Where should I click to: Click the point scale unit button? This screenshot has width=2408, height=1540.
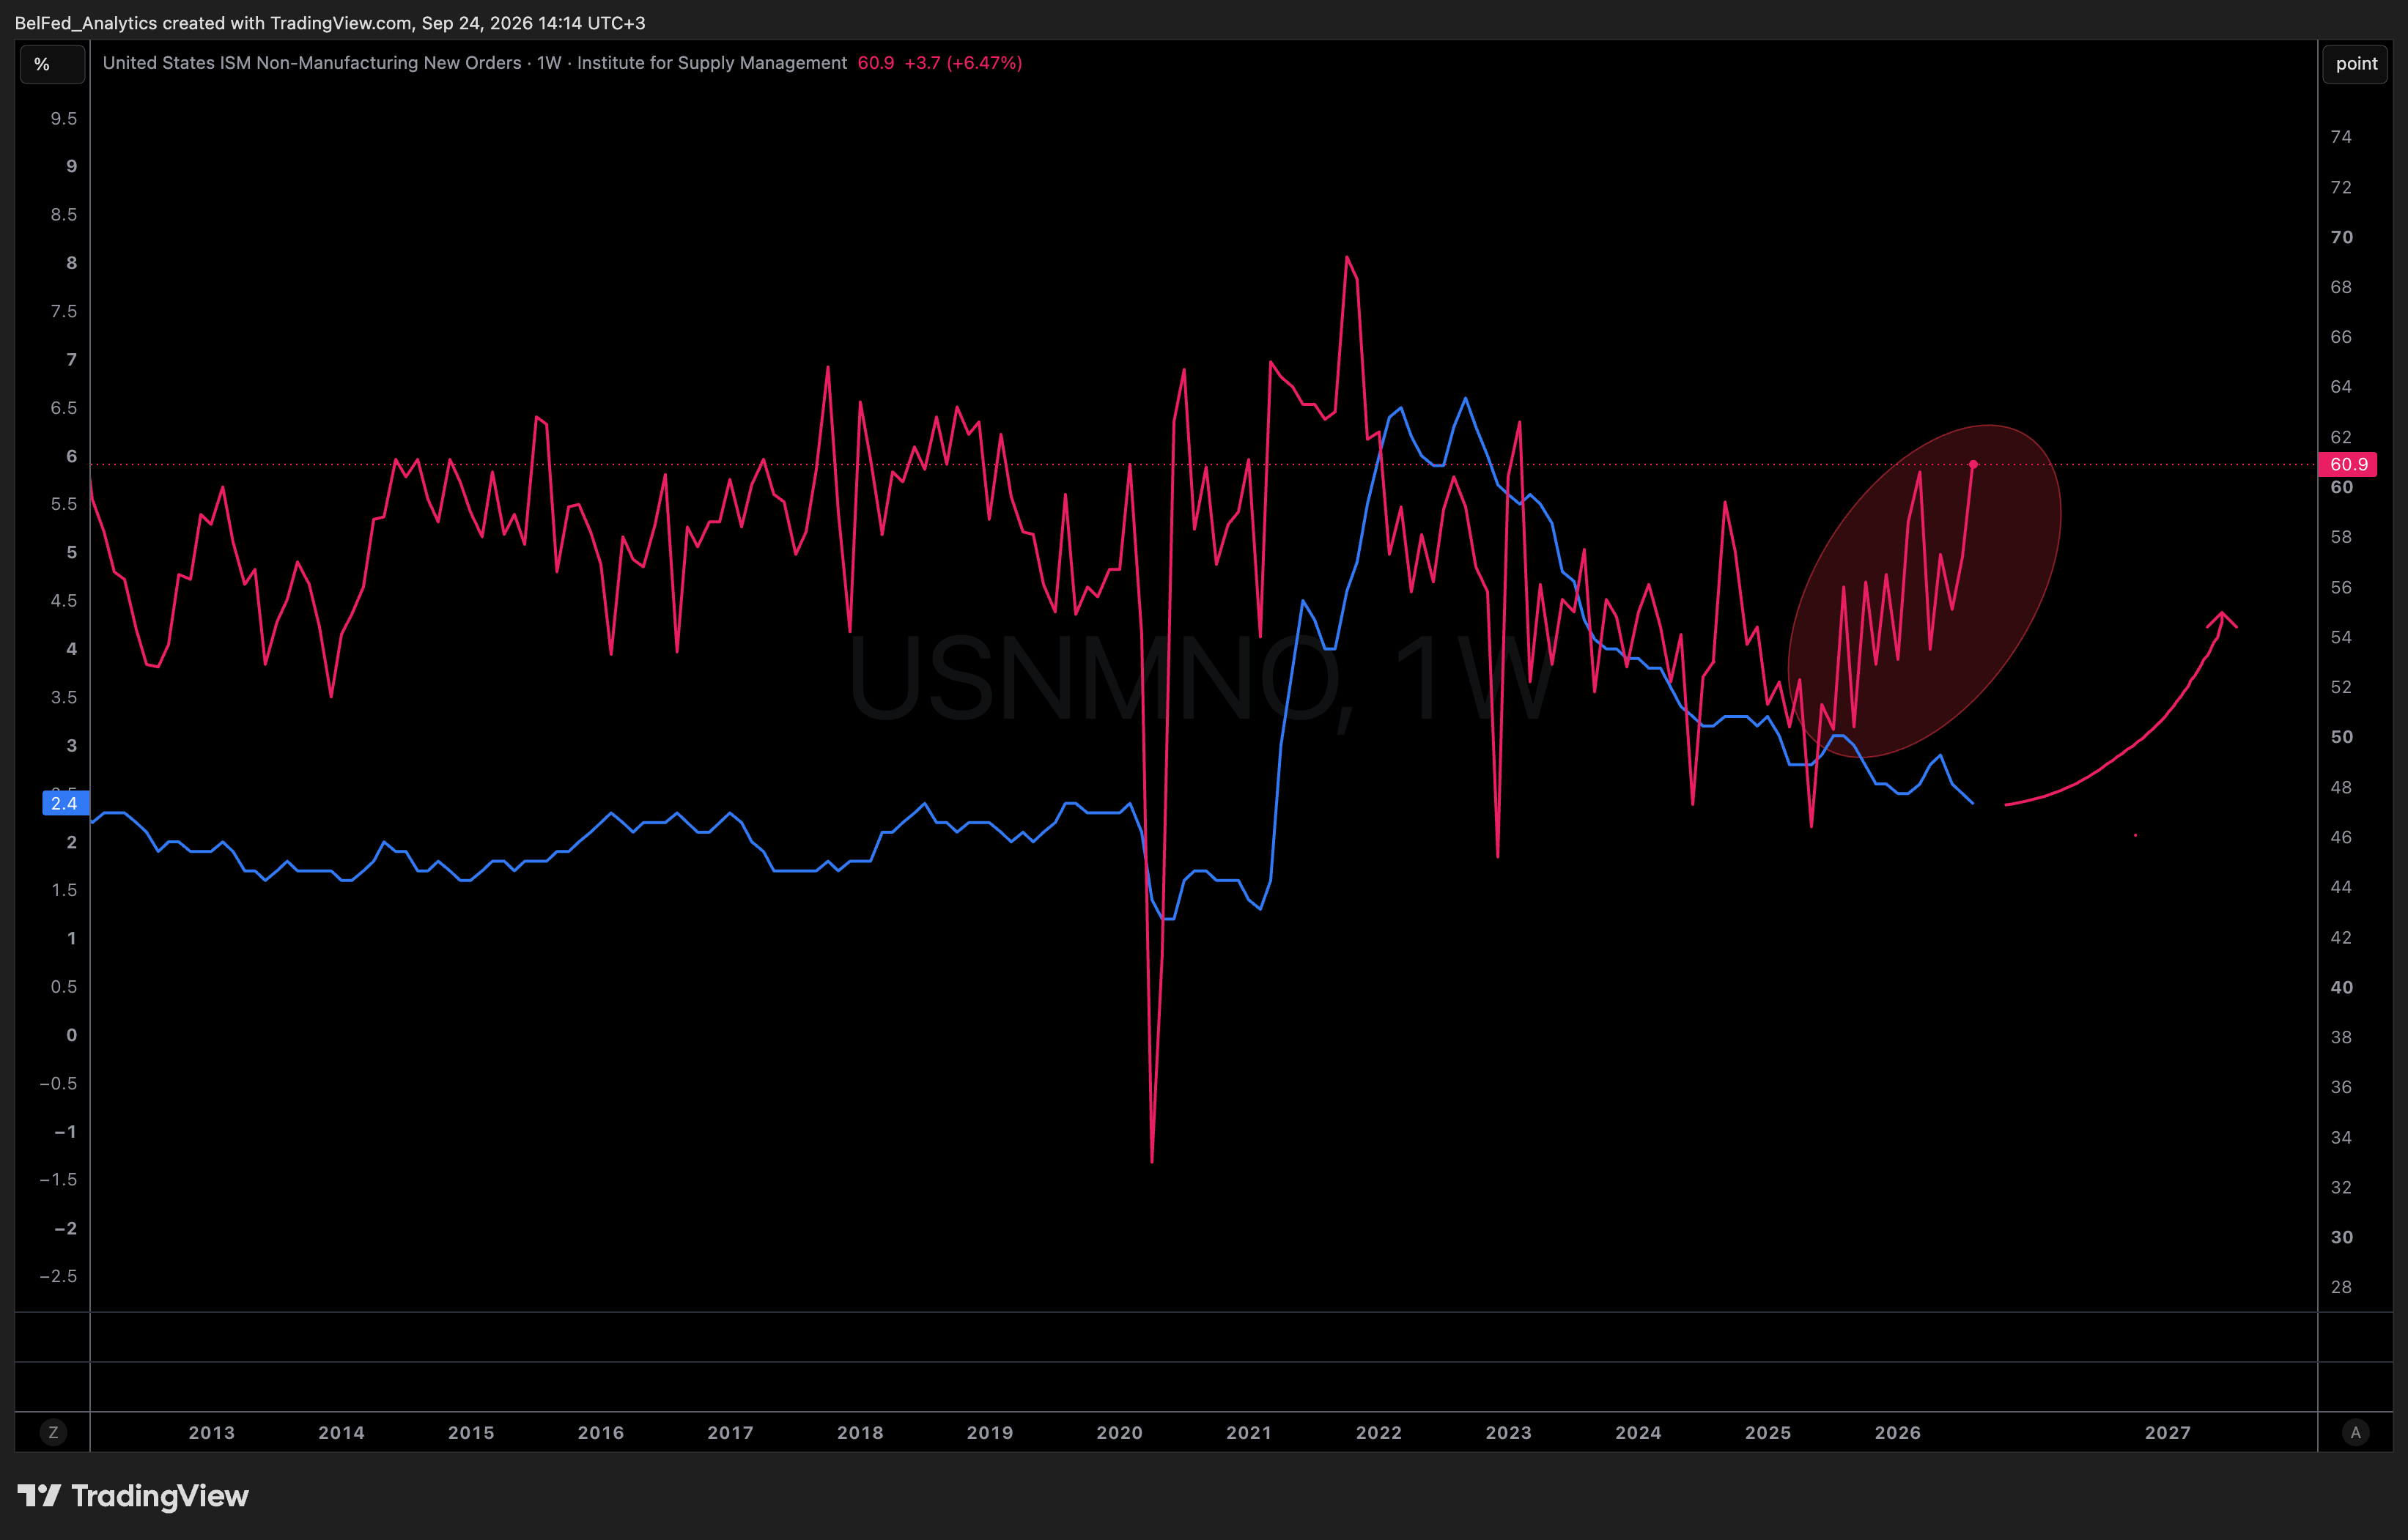pos(2355,64)
